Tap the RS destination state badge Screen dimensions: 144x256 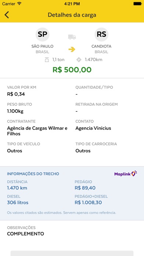[x=101, y=34]
